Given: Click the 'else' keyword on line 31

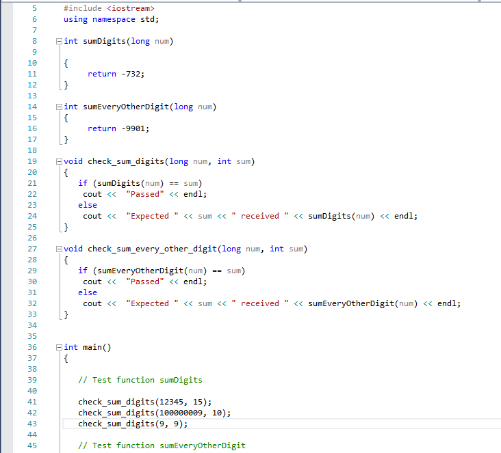Looking at the screenshot, I should pyautogui.click(x=88, y=292).
